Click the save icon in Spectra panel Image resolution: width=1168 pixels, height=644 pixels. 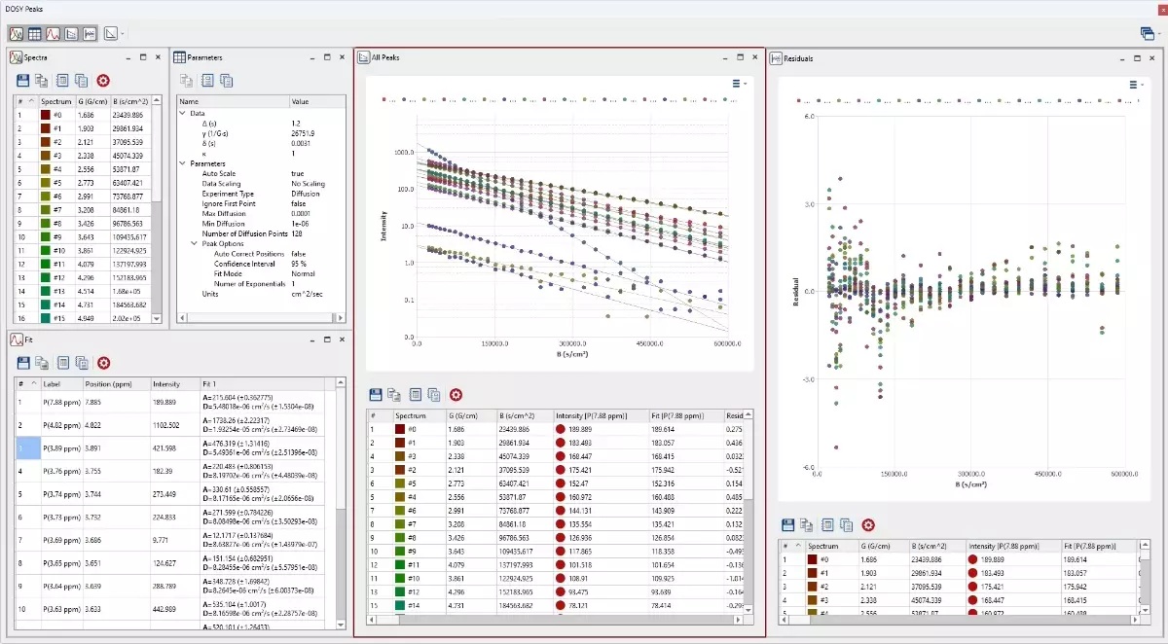pyautogui.click(x=23, y=81)
